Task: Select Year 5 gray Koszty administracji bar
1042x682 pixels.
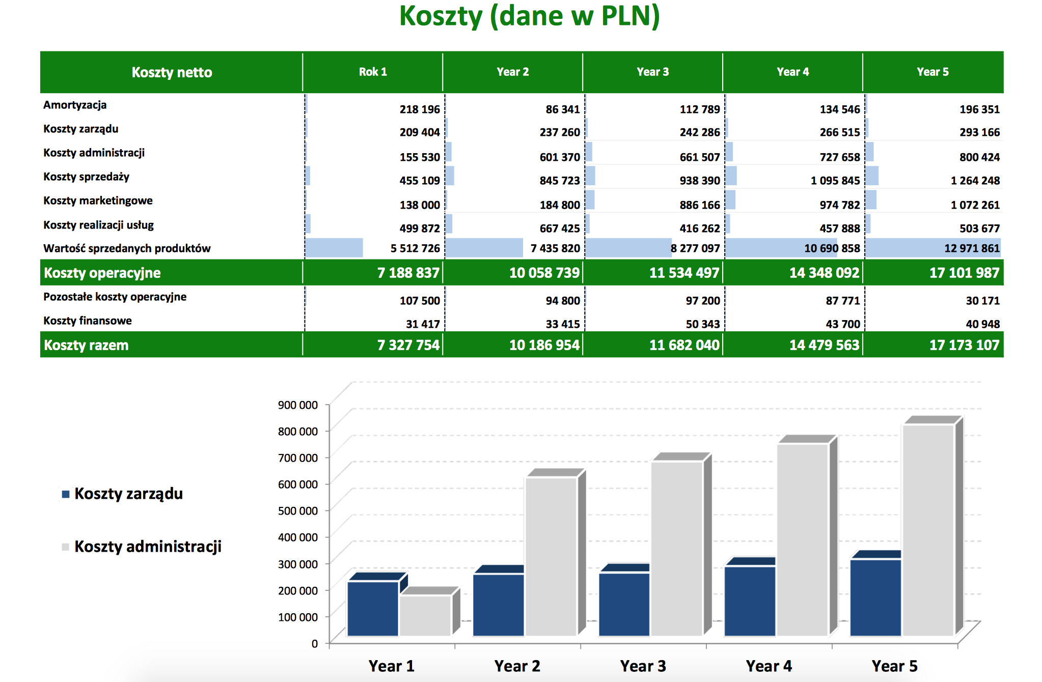Action: 929,530
